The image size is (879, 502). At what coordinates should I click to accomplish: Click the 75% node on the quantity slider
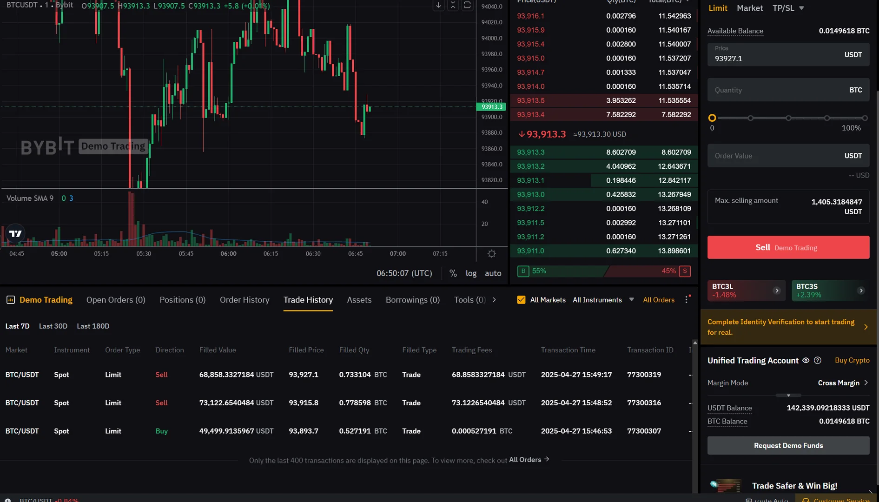pos(826,118)
